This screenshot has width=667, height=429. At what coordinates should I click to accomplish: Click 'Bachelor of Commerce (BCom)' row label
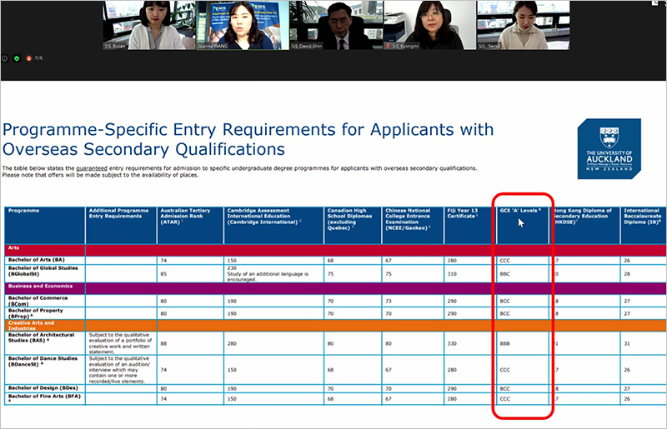pyautogui.click(x=38, y=301)
